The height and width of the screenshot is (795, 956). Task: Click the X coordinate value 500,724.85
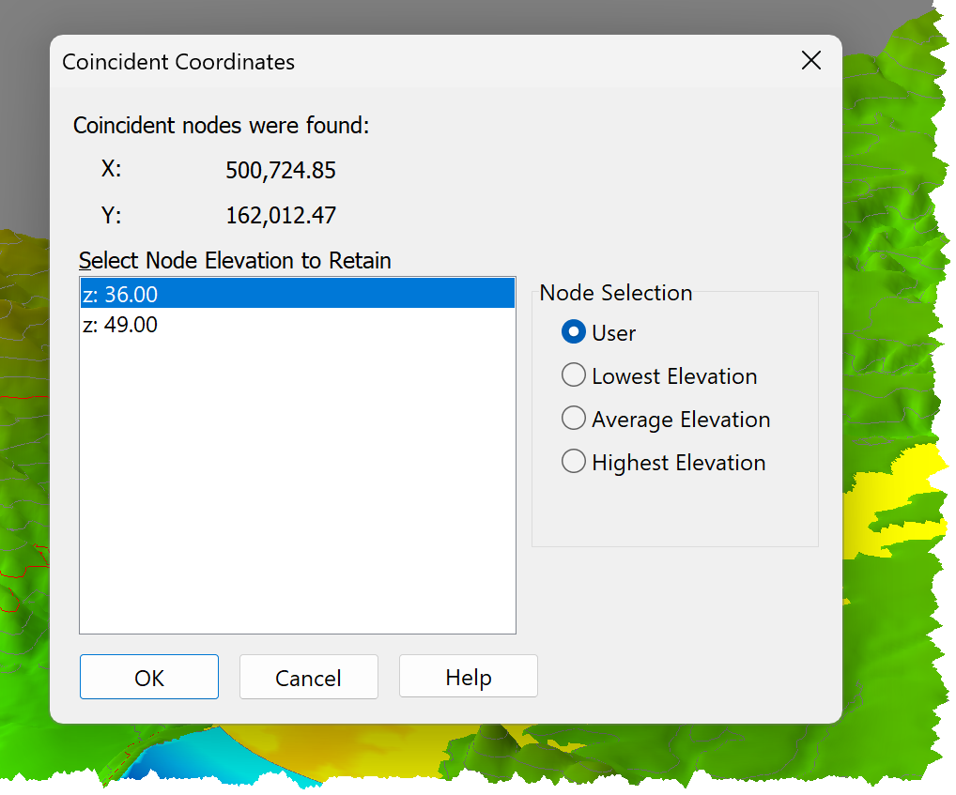tap(281, 170)
